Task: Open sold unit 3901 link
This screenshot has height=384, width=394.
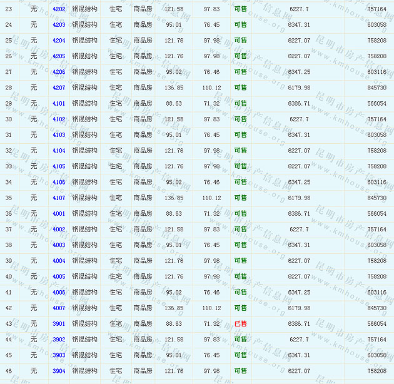Action: point(59,323)
